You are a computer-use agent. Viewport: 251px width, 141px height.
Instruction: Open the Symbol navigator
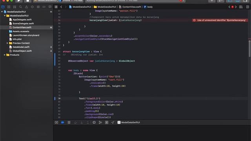pos(15,7)
